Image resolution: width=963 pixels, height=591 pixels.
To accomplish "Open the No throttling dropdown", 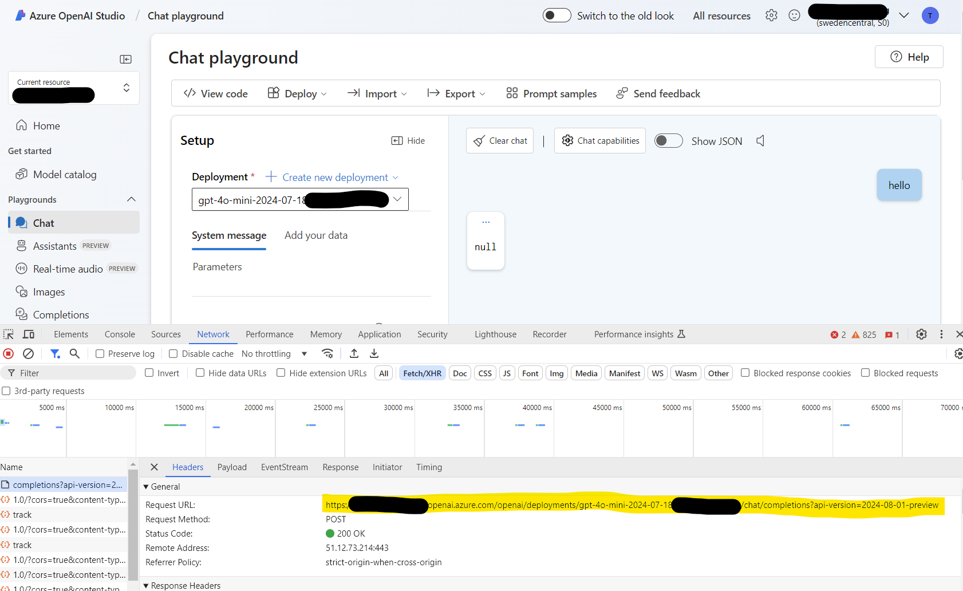I will pyautogui.click(x=274, y=354).
